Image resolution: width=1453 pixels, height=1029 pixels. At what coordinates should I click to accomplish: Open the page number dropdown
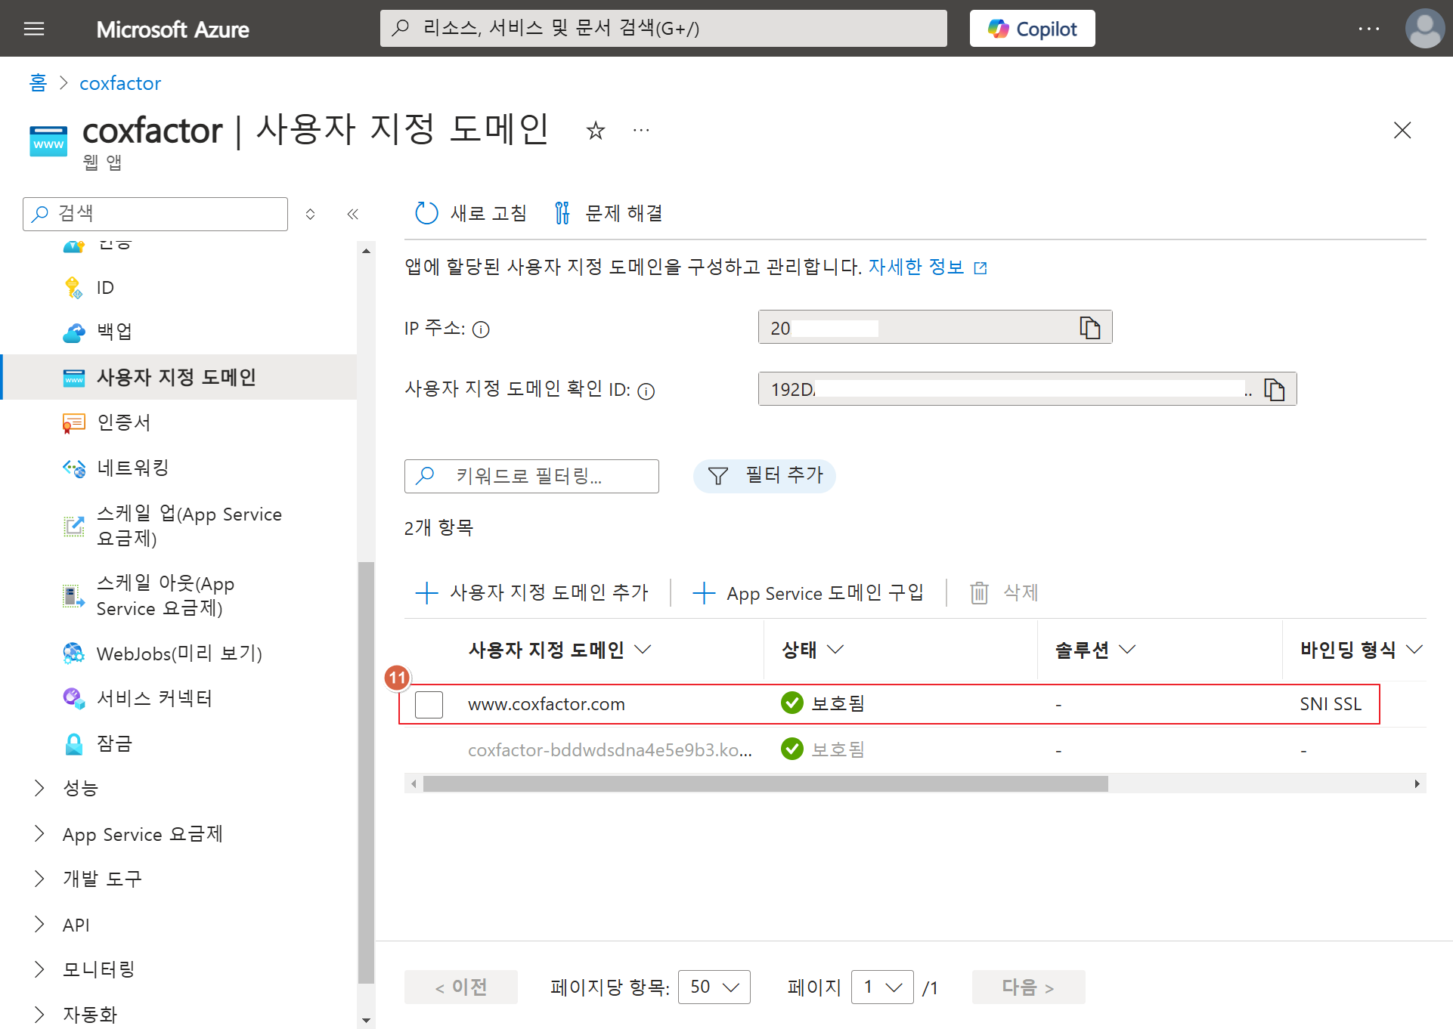click(x=881, y=987)
